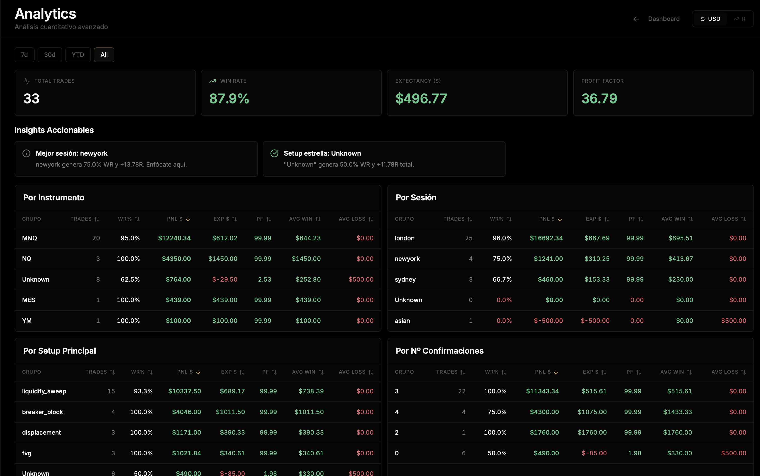This screenshot has height=476, width=760.
Task: Sort Por Sesión by PF
Action: (636, 219)
